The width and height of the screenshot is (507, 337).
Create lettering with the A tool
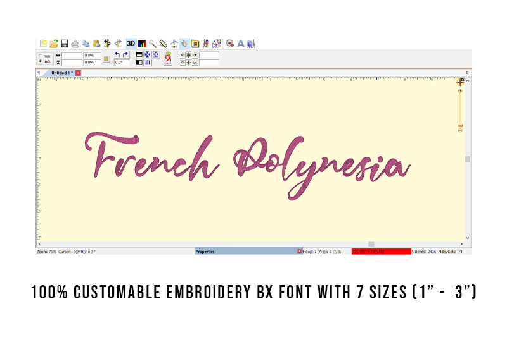click(241, 44)
